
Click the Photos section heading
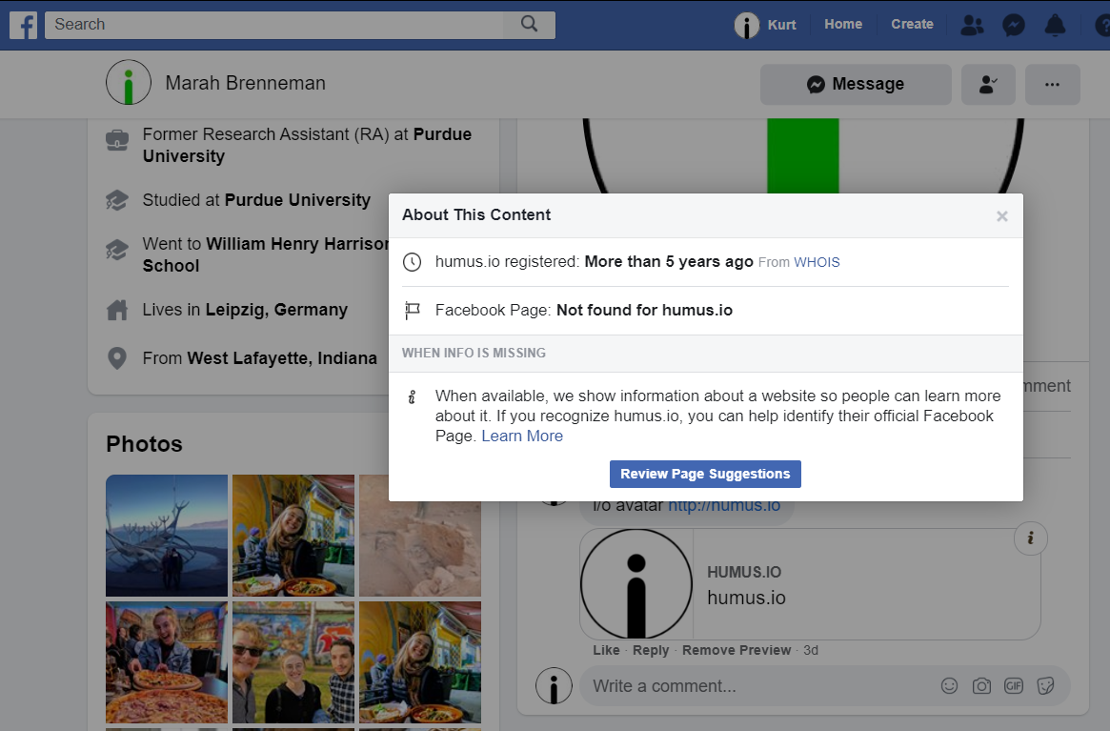[x=145, y=444]
